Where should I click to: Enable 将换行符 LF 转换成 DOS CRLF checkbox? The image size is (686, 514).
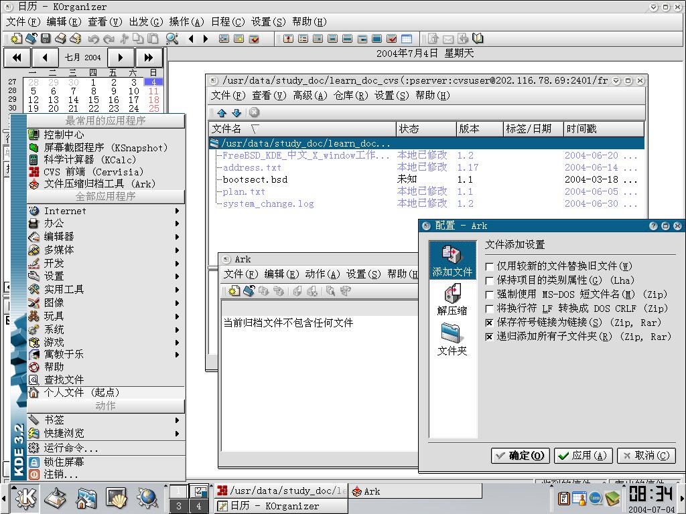pos(490,309)
